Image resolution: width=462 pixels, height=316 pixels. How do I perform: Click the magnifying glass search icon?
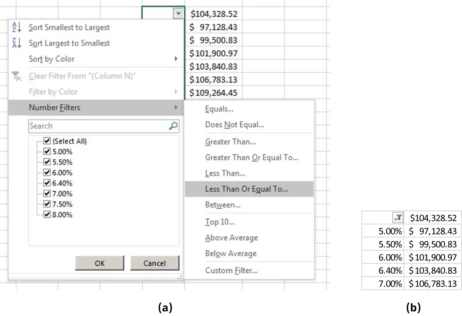point(173,126)
